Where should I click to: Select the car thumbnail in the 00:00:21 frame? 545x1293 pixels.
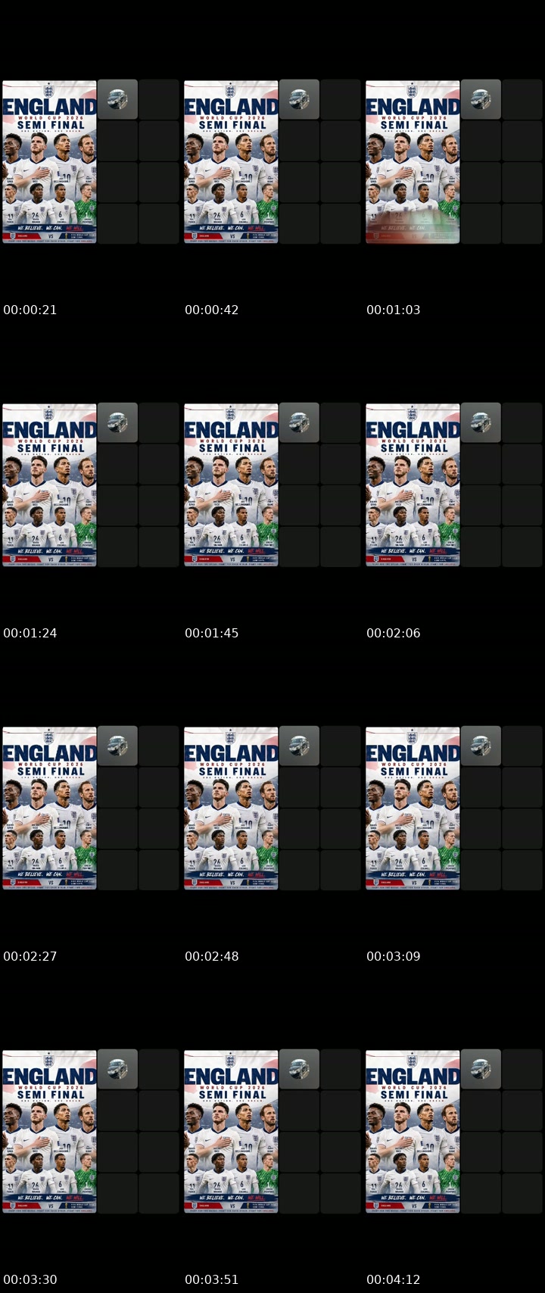[x=117, y=99]
